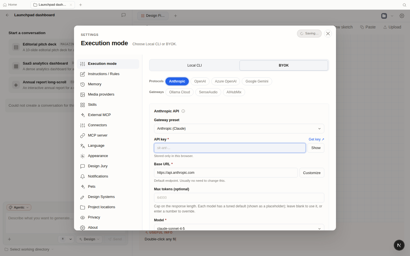This screenshot has width=410, height=256.
Task: Pick the Ollama Cloud gateway
Action: click(179, 92)
